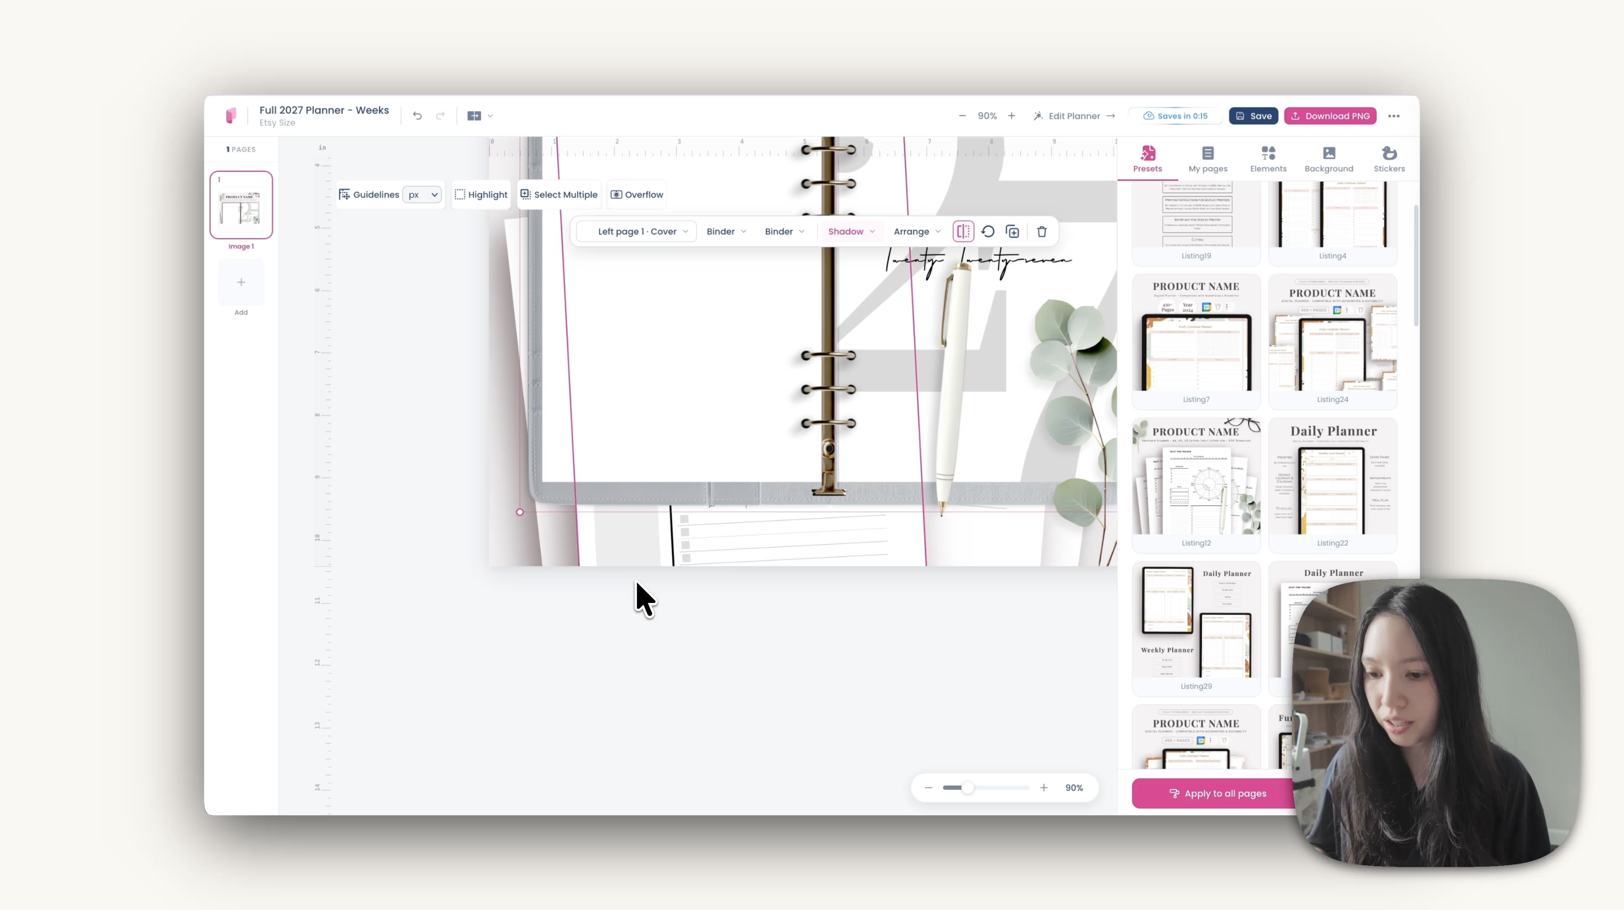Open the px units dropdown
Viewport: 1624px width, 910px height.
pos(422,195)
